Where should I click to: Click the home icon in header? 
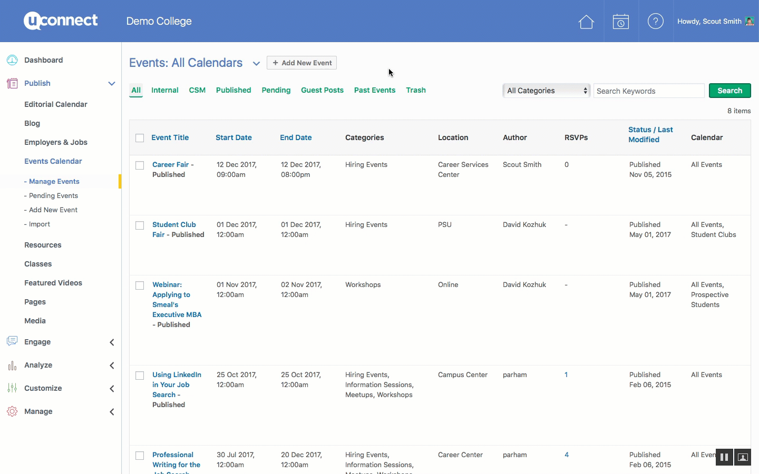pyautogui.click(x=586, y=22)
